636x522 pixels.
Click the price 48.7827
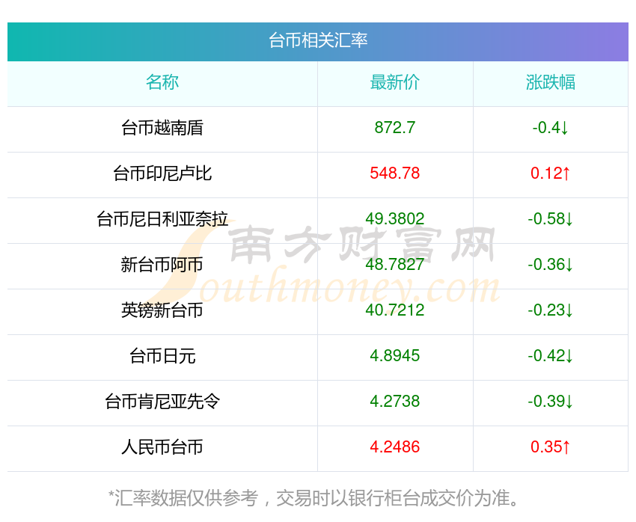point(394,265)
